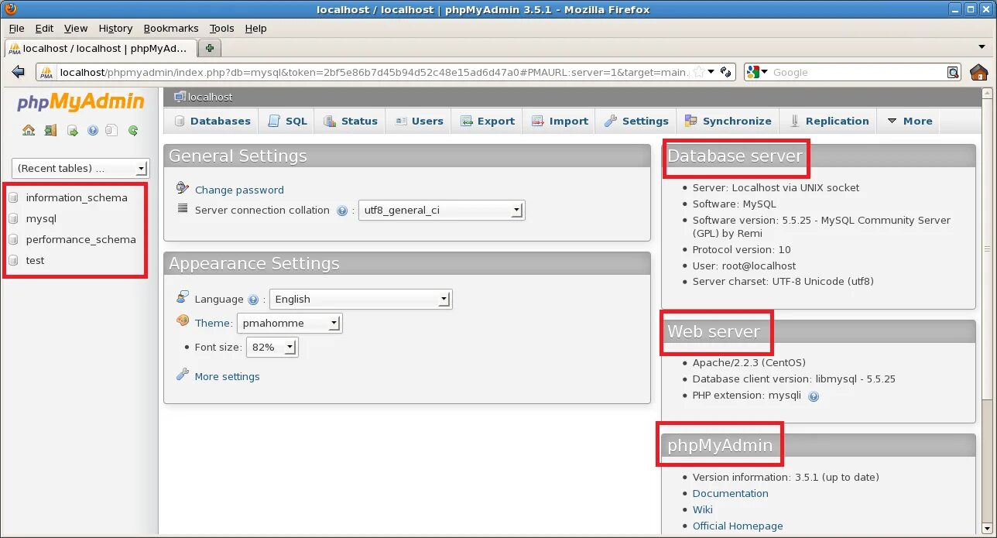Select the test database
997x538 pixels.
tap(35, 260)
